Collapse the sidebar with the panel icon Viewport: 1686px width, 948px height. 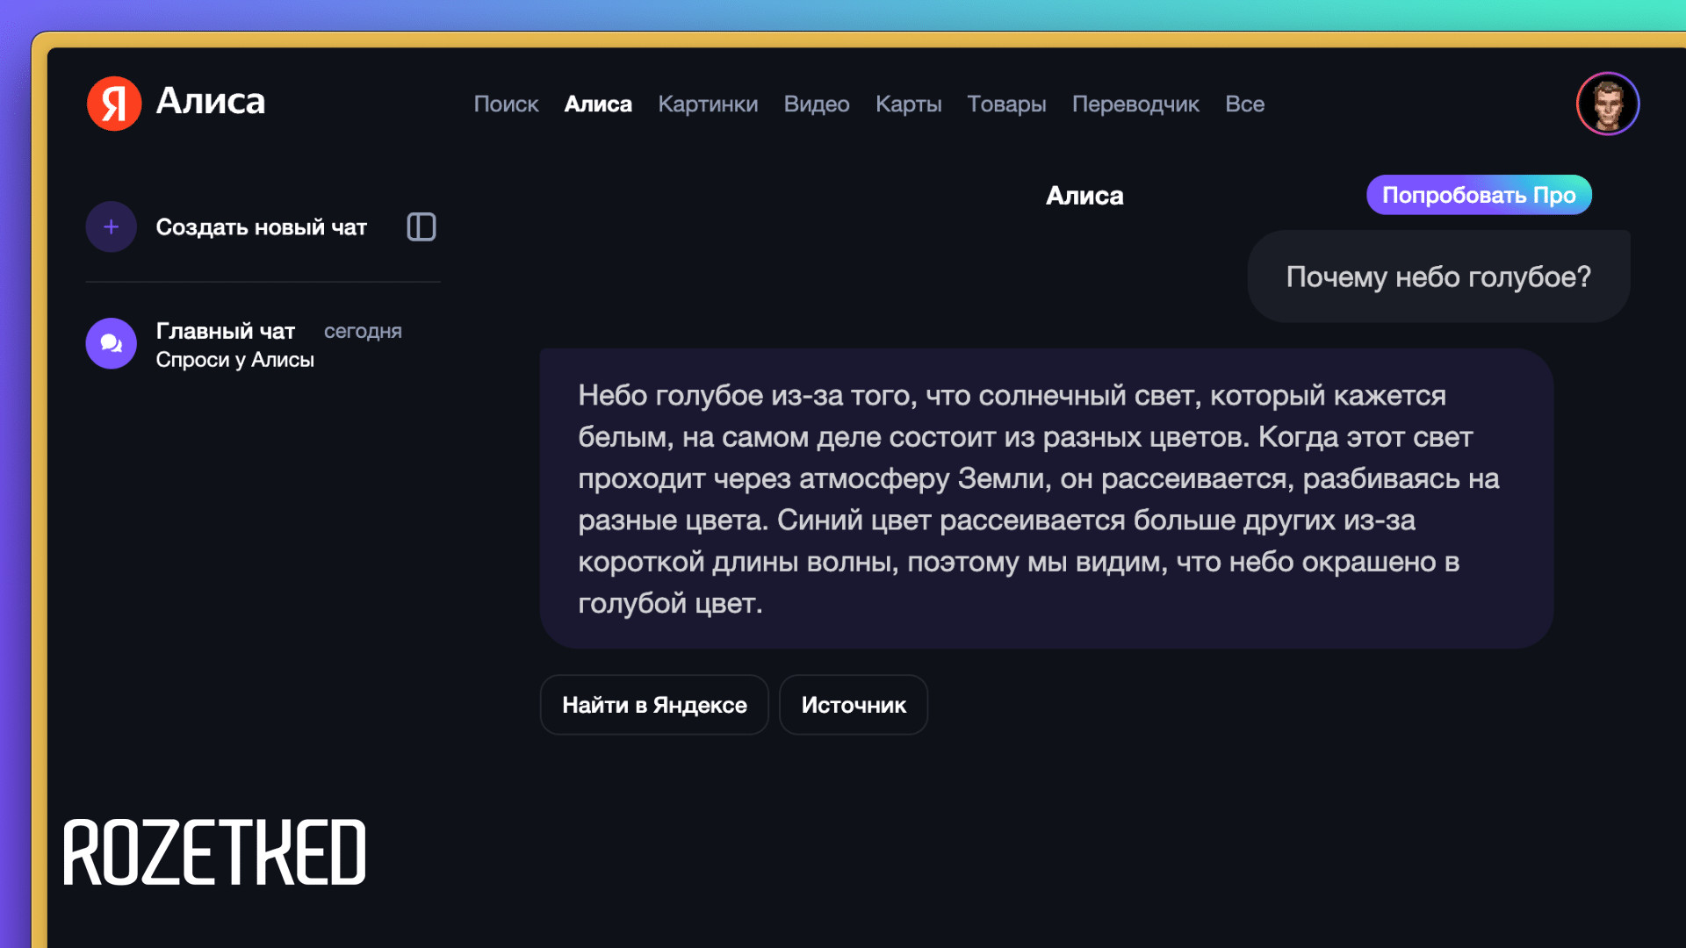(x=421, y=227)
